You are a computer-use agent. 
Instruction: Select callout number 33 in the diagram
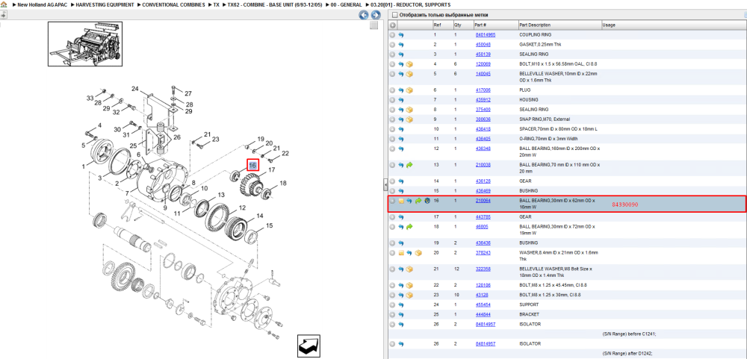pos(90,98)
